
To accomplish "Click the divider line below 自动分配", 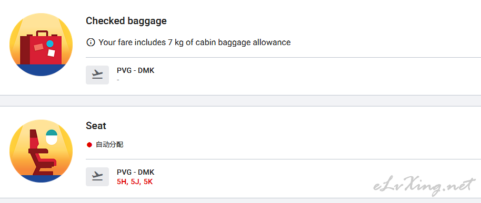I will pos(284,159).
